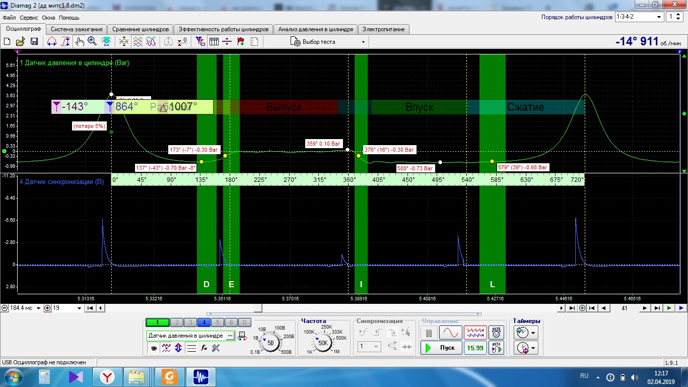The width and height of the screenshot is (688, 387).
Task: Click the zero-level marker icon
Action: click(183, 42)
